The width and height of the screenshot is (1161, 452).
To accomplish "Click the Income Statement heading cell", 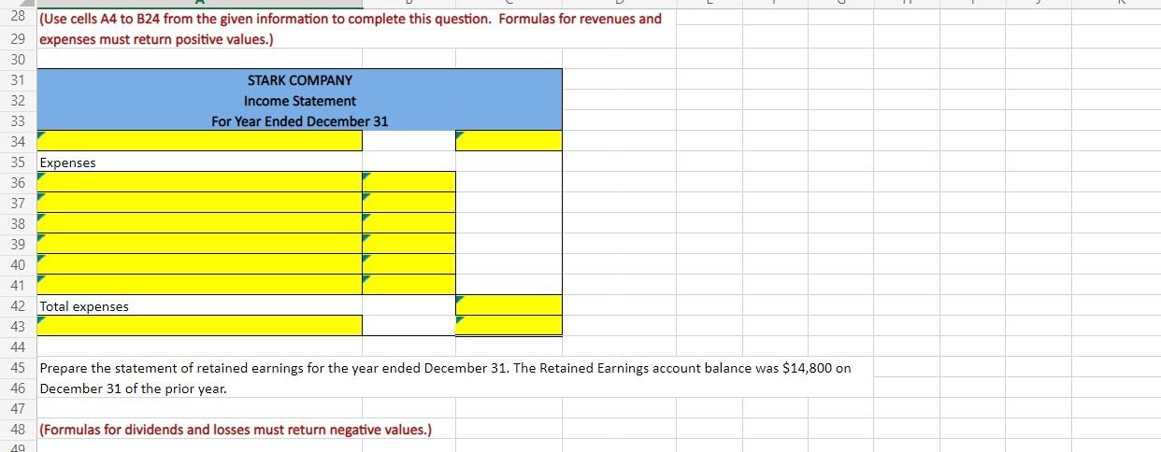I will [300, 100].
